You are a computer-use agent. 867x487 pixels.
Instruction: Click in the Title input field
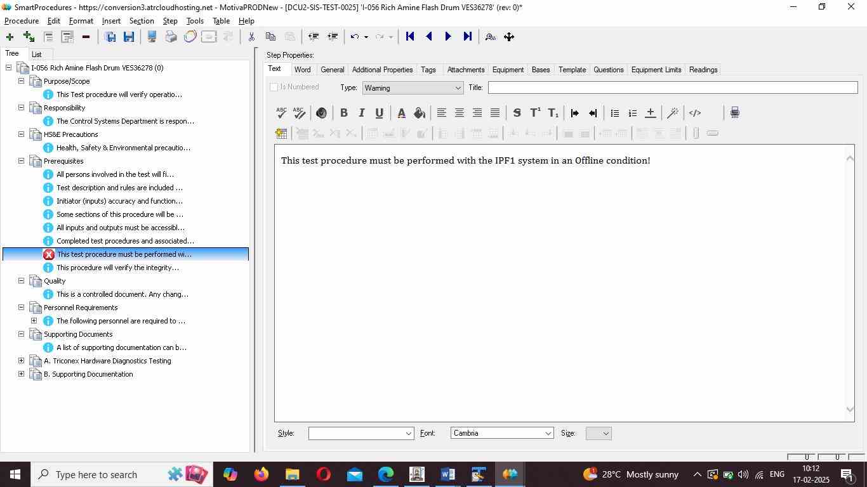673,88
